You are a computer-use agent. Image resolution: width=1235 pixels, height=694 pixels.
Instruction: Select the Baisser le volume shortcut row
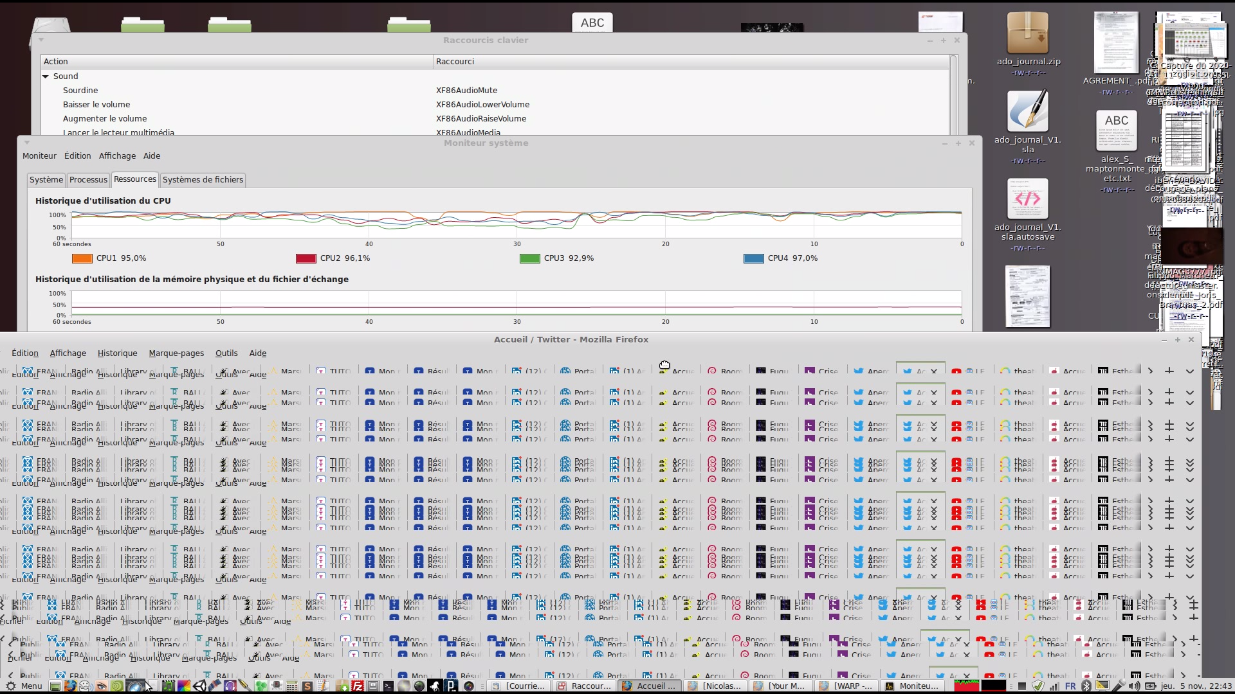point(96,104)
